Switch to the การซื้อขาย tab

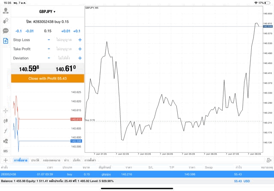21,160
